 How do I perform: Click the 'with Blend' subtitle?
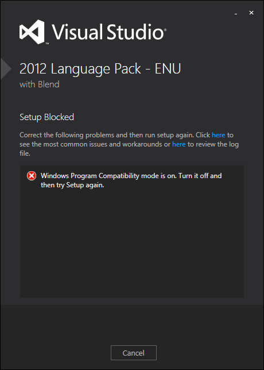point(40,84)
